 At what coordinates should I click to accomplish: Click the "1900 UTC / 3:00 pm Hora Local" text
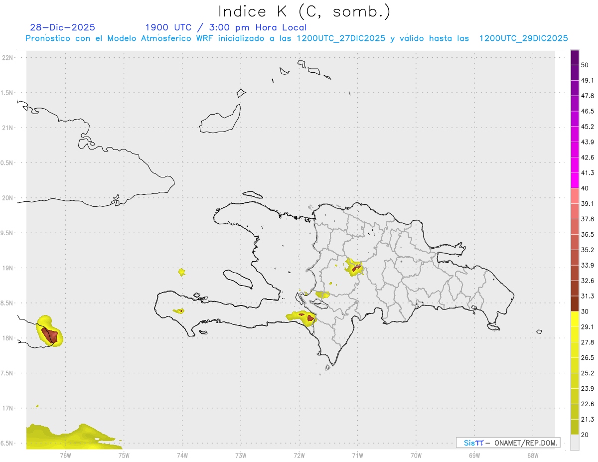226,27
